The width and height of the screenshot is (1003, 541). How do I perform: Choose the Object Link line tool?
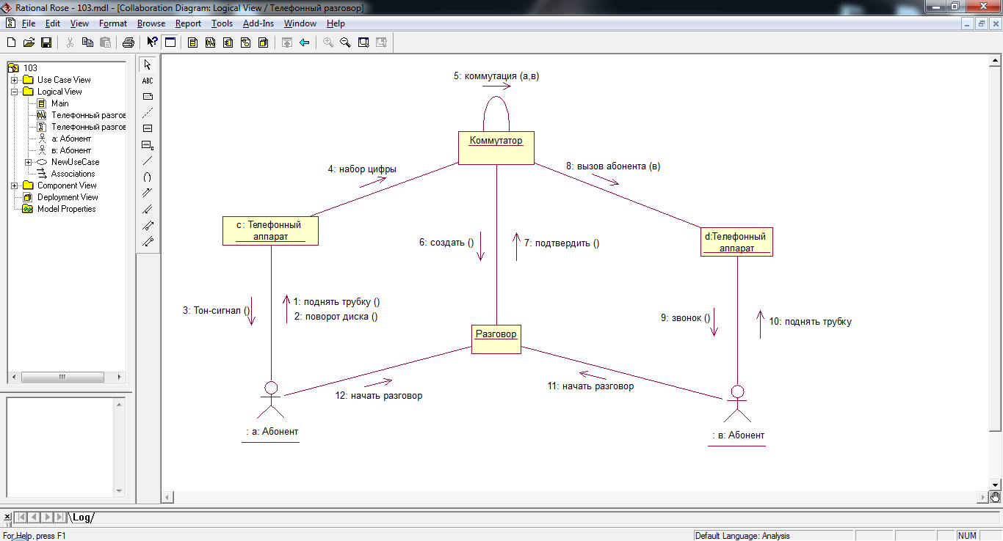148,161
